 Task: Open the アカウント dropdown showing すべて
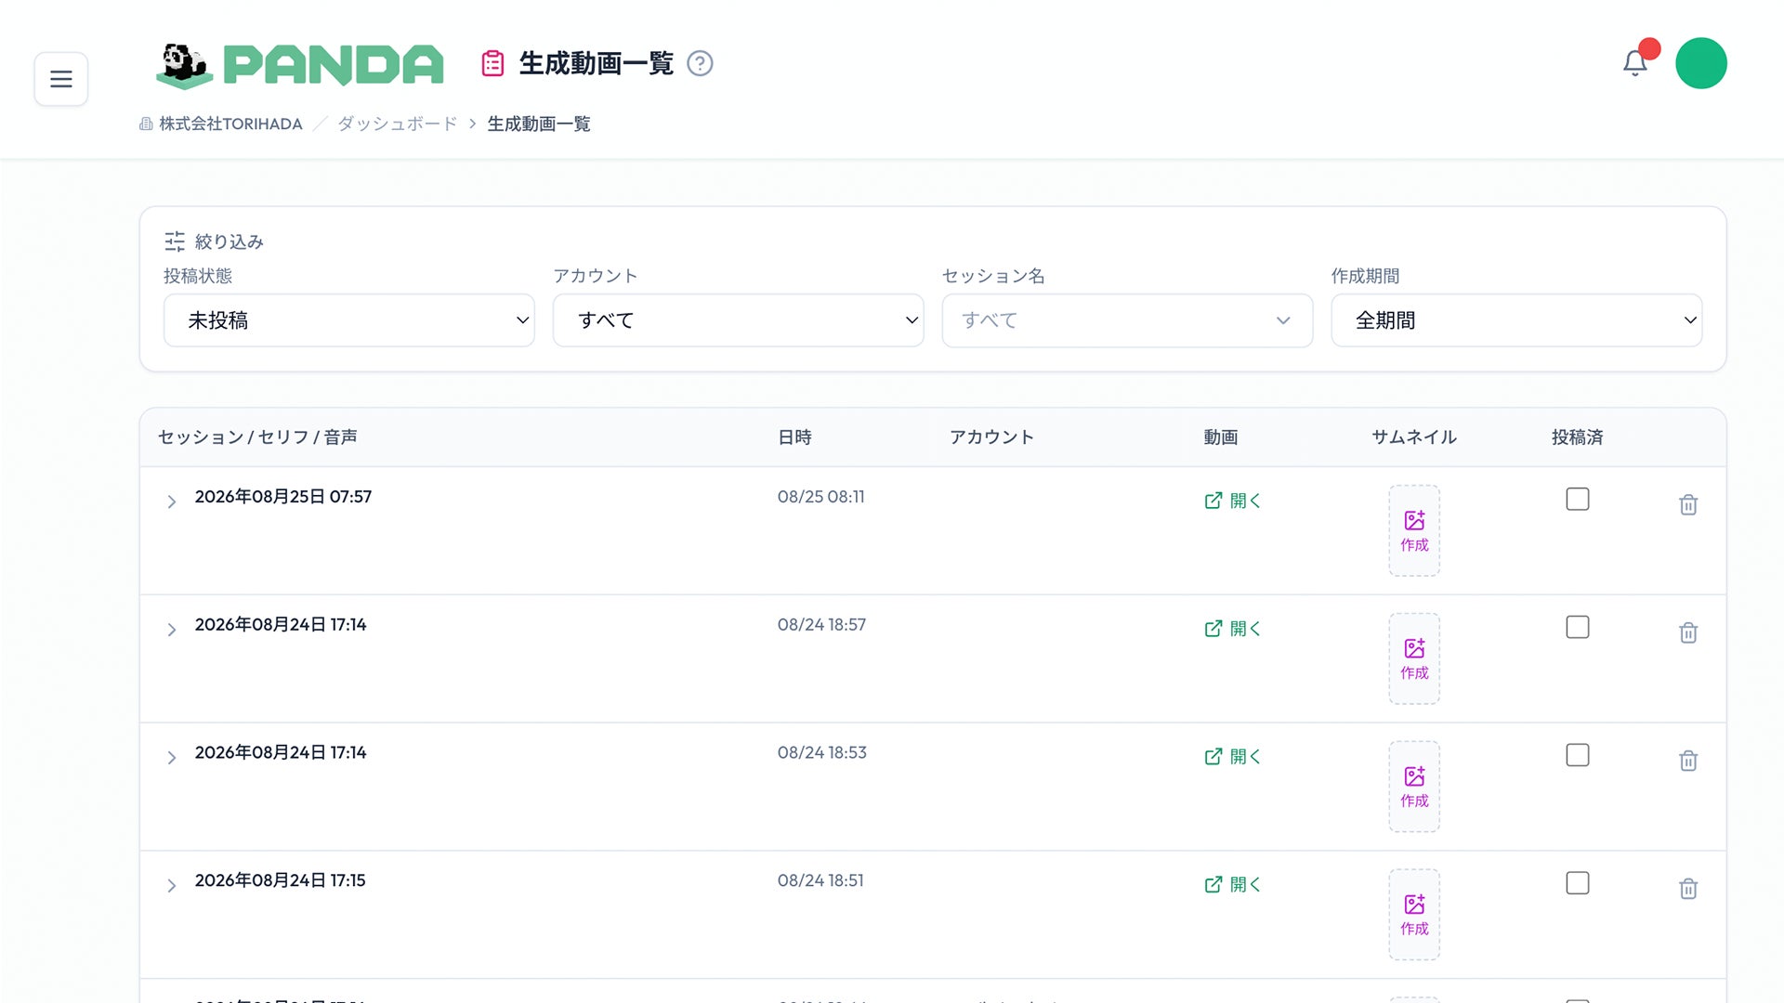(x=739, y=320)
